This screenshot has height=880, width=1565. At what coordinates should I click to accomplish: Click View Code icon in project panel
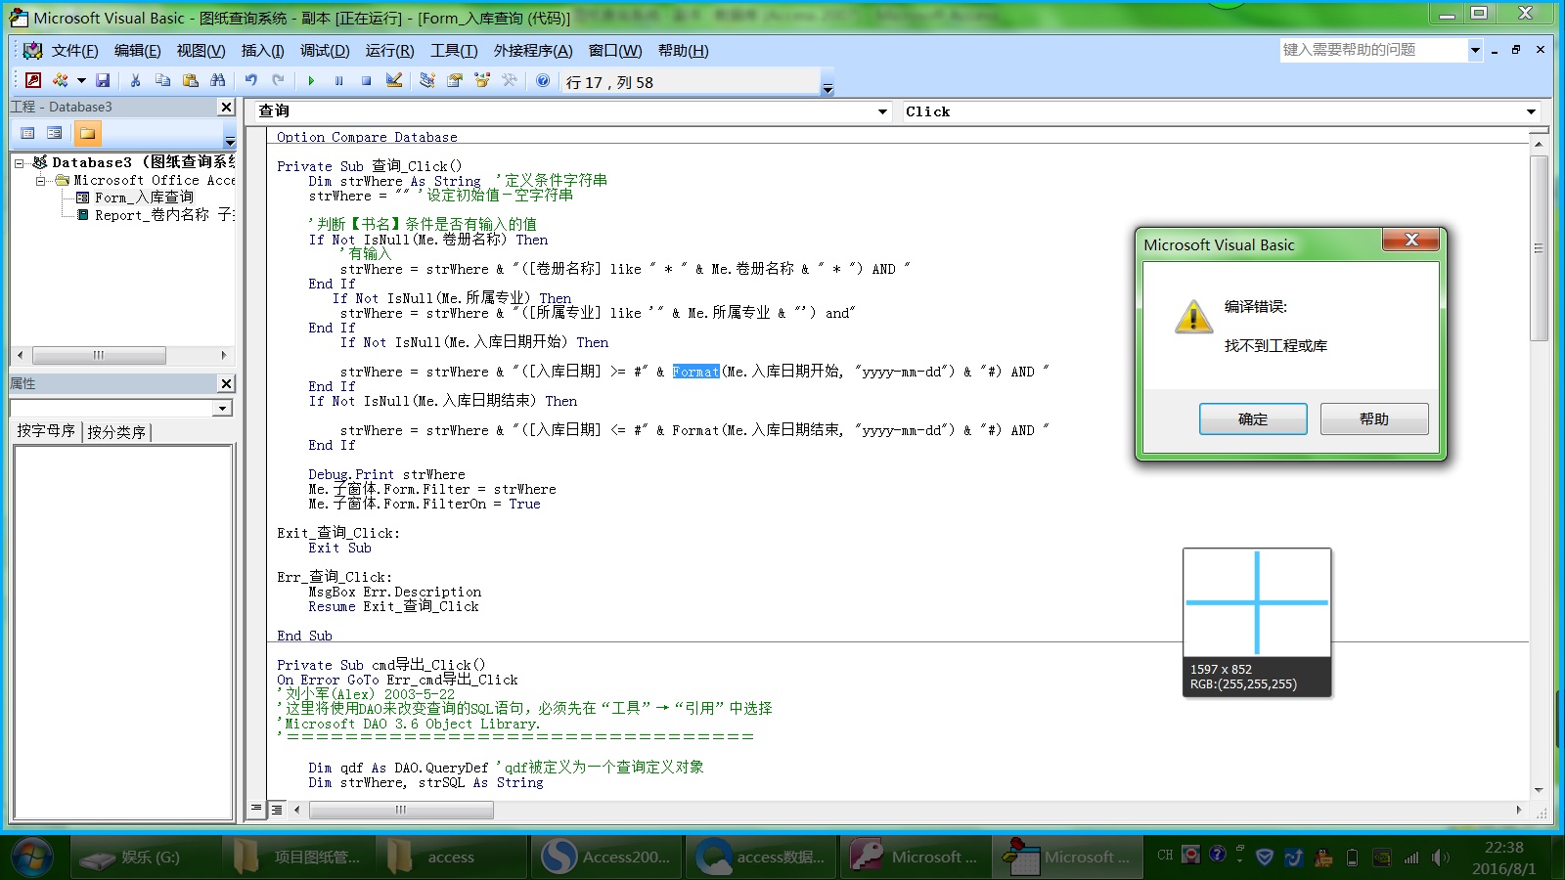[27, 133]
